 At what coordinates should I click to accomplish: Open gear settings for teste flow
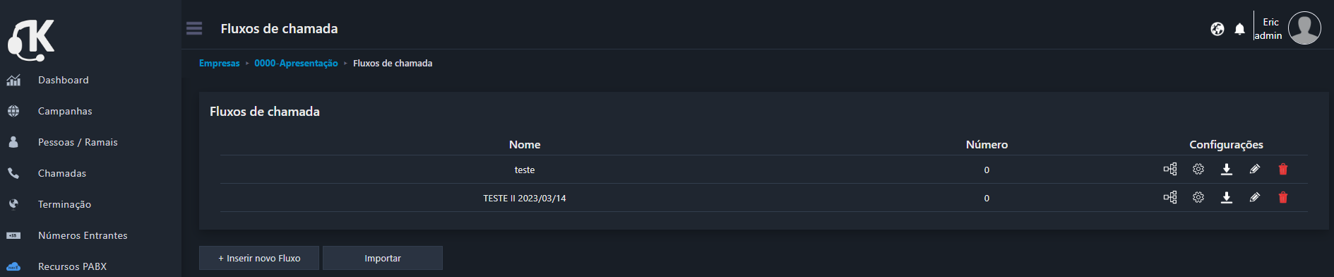coord(1198,169)
